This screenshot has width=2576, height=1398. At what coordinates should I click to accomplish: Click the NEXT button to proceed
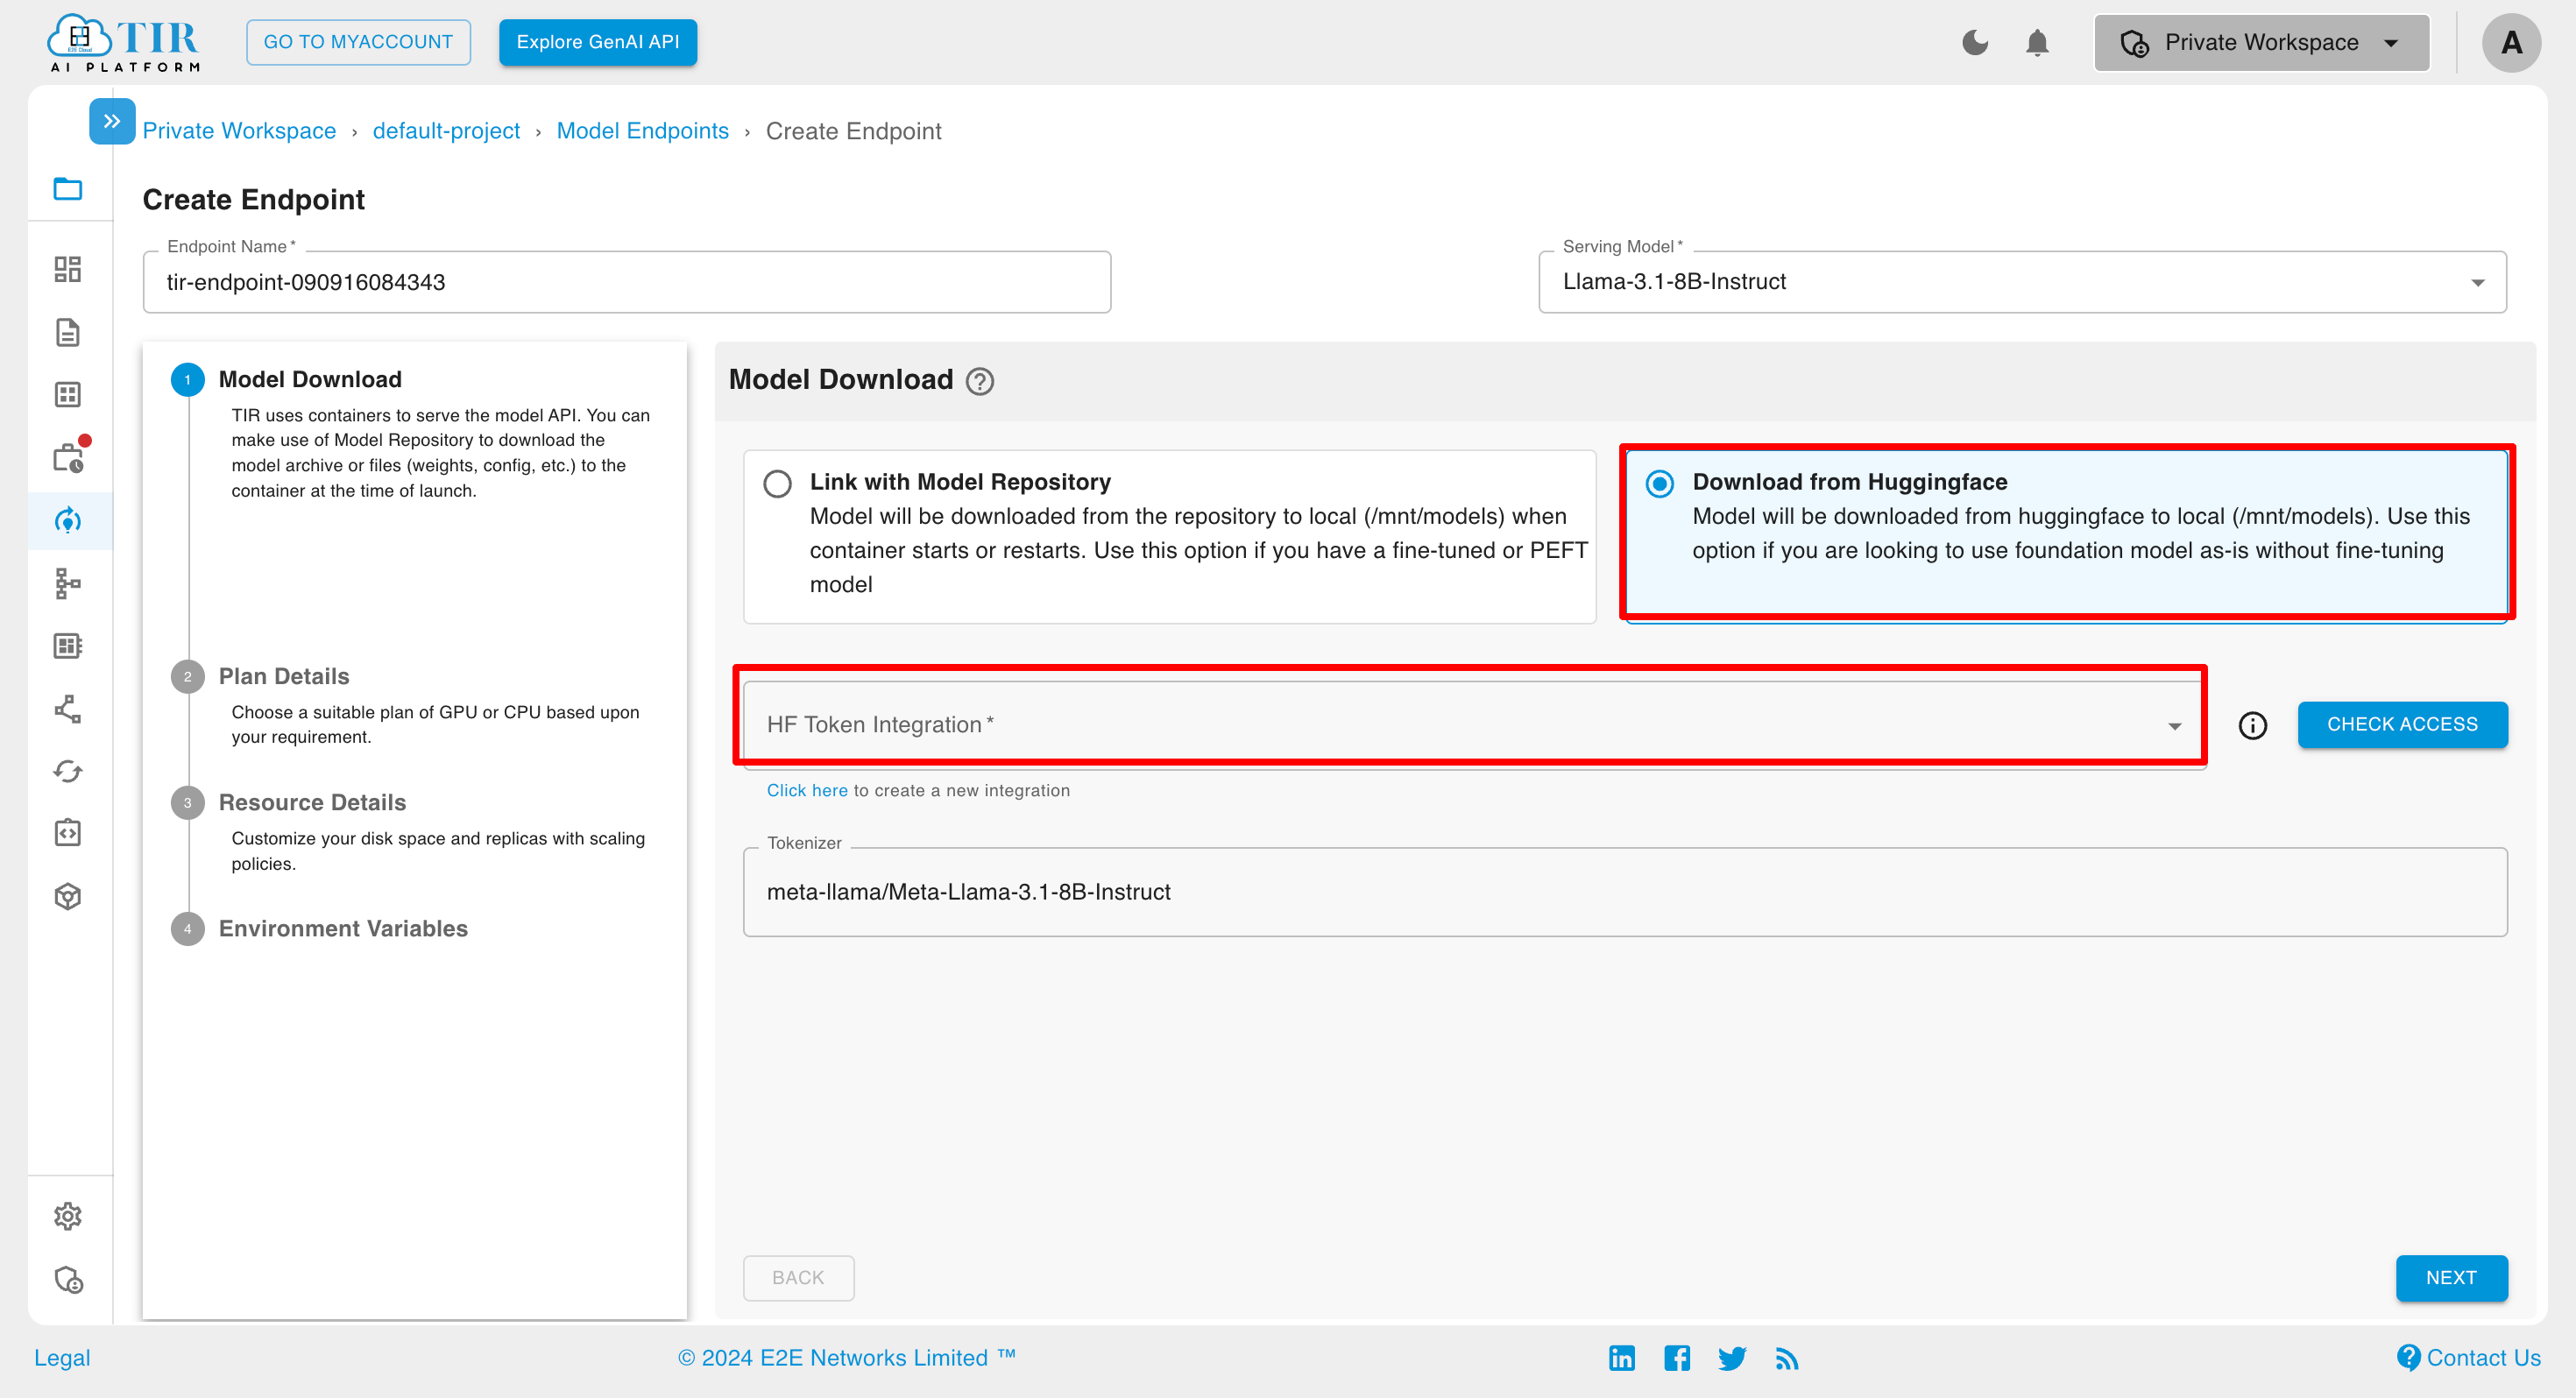[2451, 1277]
